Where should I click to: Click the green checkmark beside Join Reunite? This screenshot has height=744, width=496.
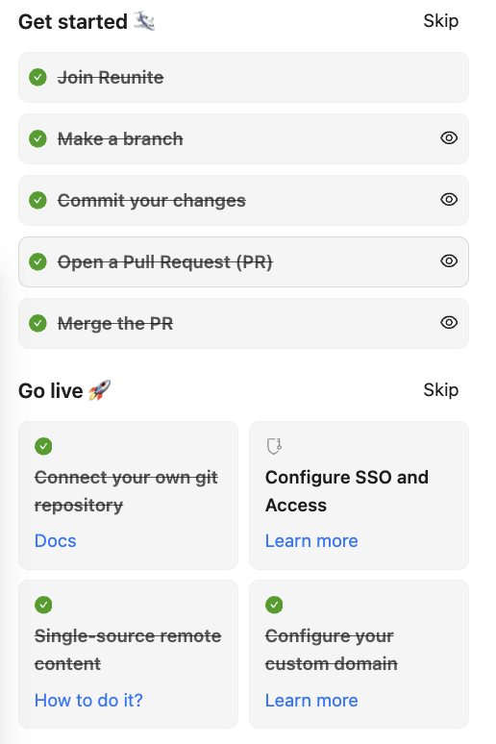tap(37, 77)
